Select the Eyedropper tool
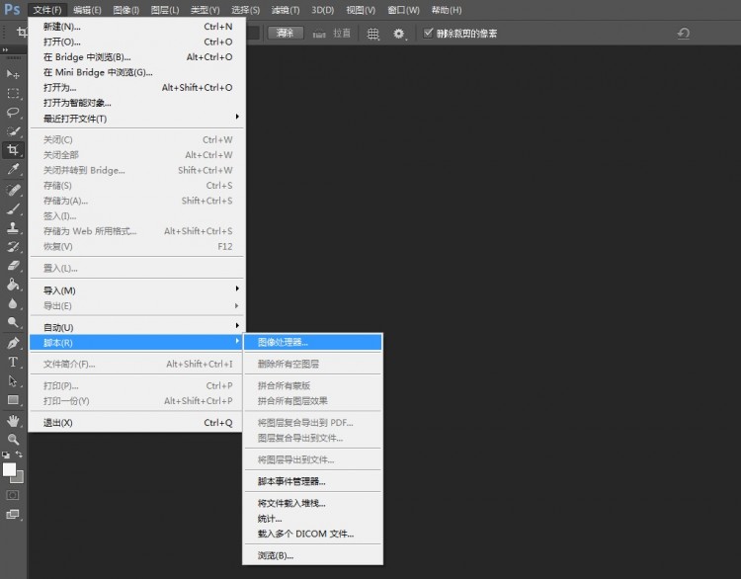 pos(13,169)
